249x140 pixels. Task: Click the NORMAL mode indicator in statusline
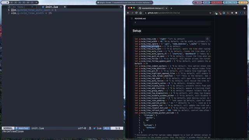(8, 128)
